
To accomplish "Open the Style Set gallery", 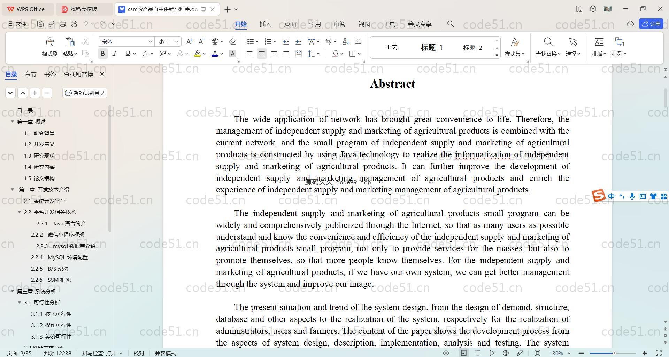I will [x=515, y=47].
